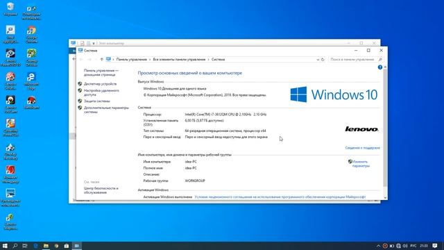Open Панель управления домашняя страница link
The image size is (444, 250).
pyautogui.click(x=101, y=72)
